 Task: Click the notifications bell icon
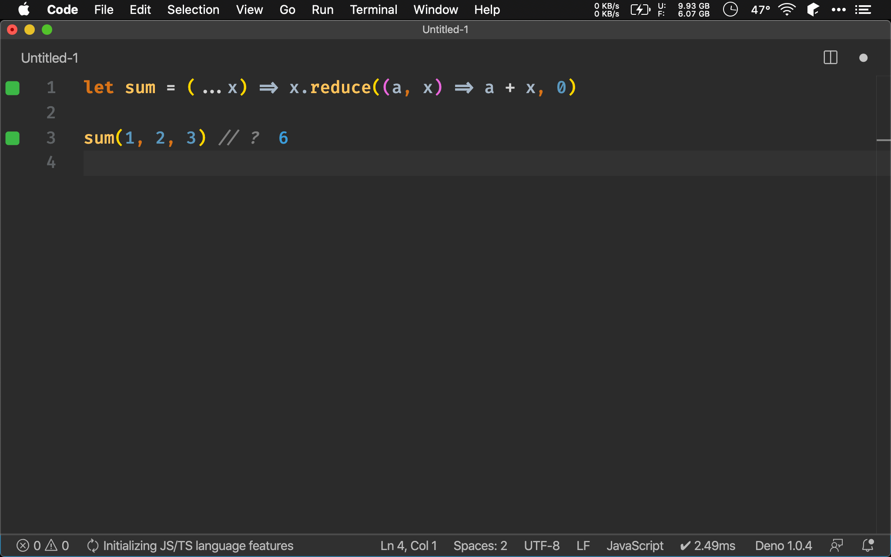(868, 546)
